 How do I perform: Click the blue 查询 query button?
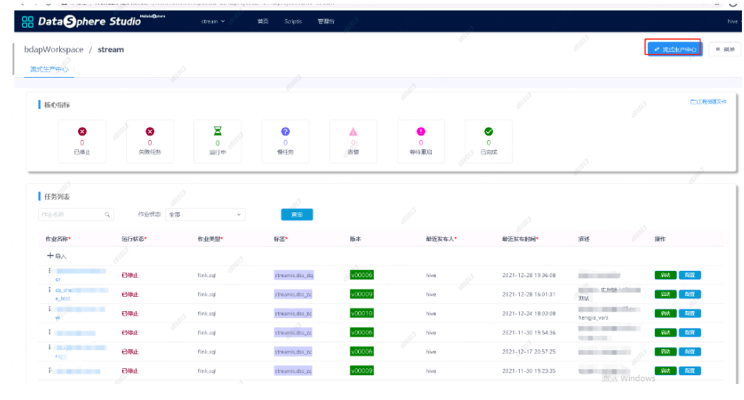297,214
